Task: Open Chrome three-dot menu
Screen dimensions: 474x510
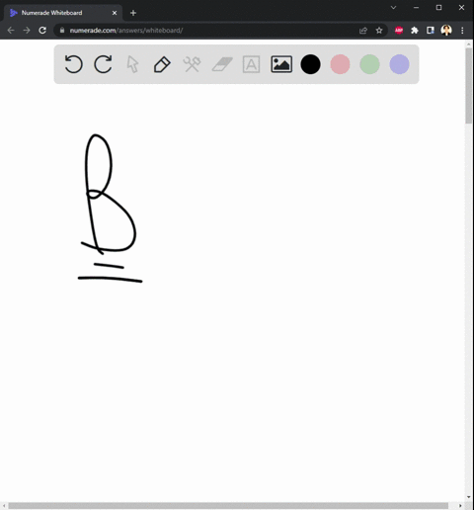Action: [462, 31]
